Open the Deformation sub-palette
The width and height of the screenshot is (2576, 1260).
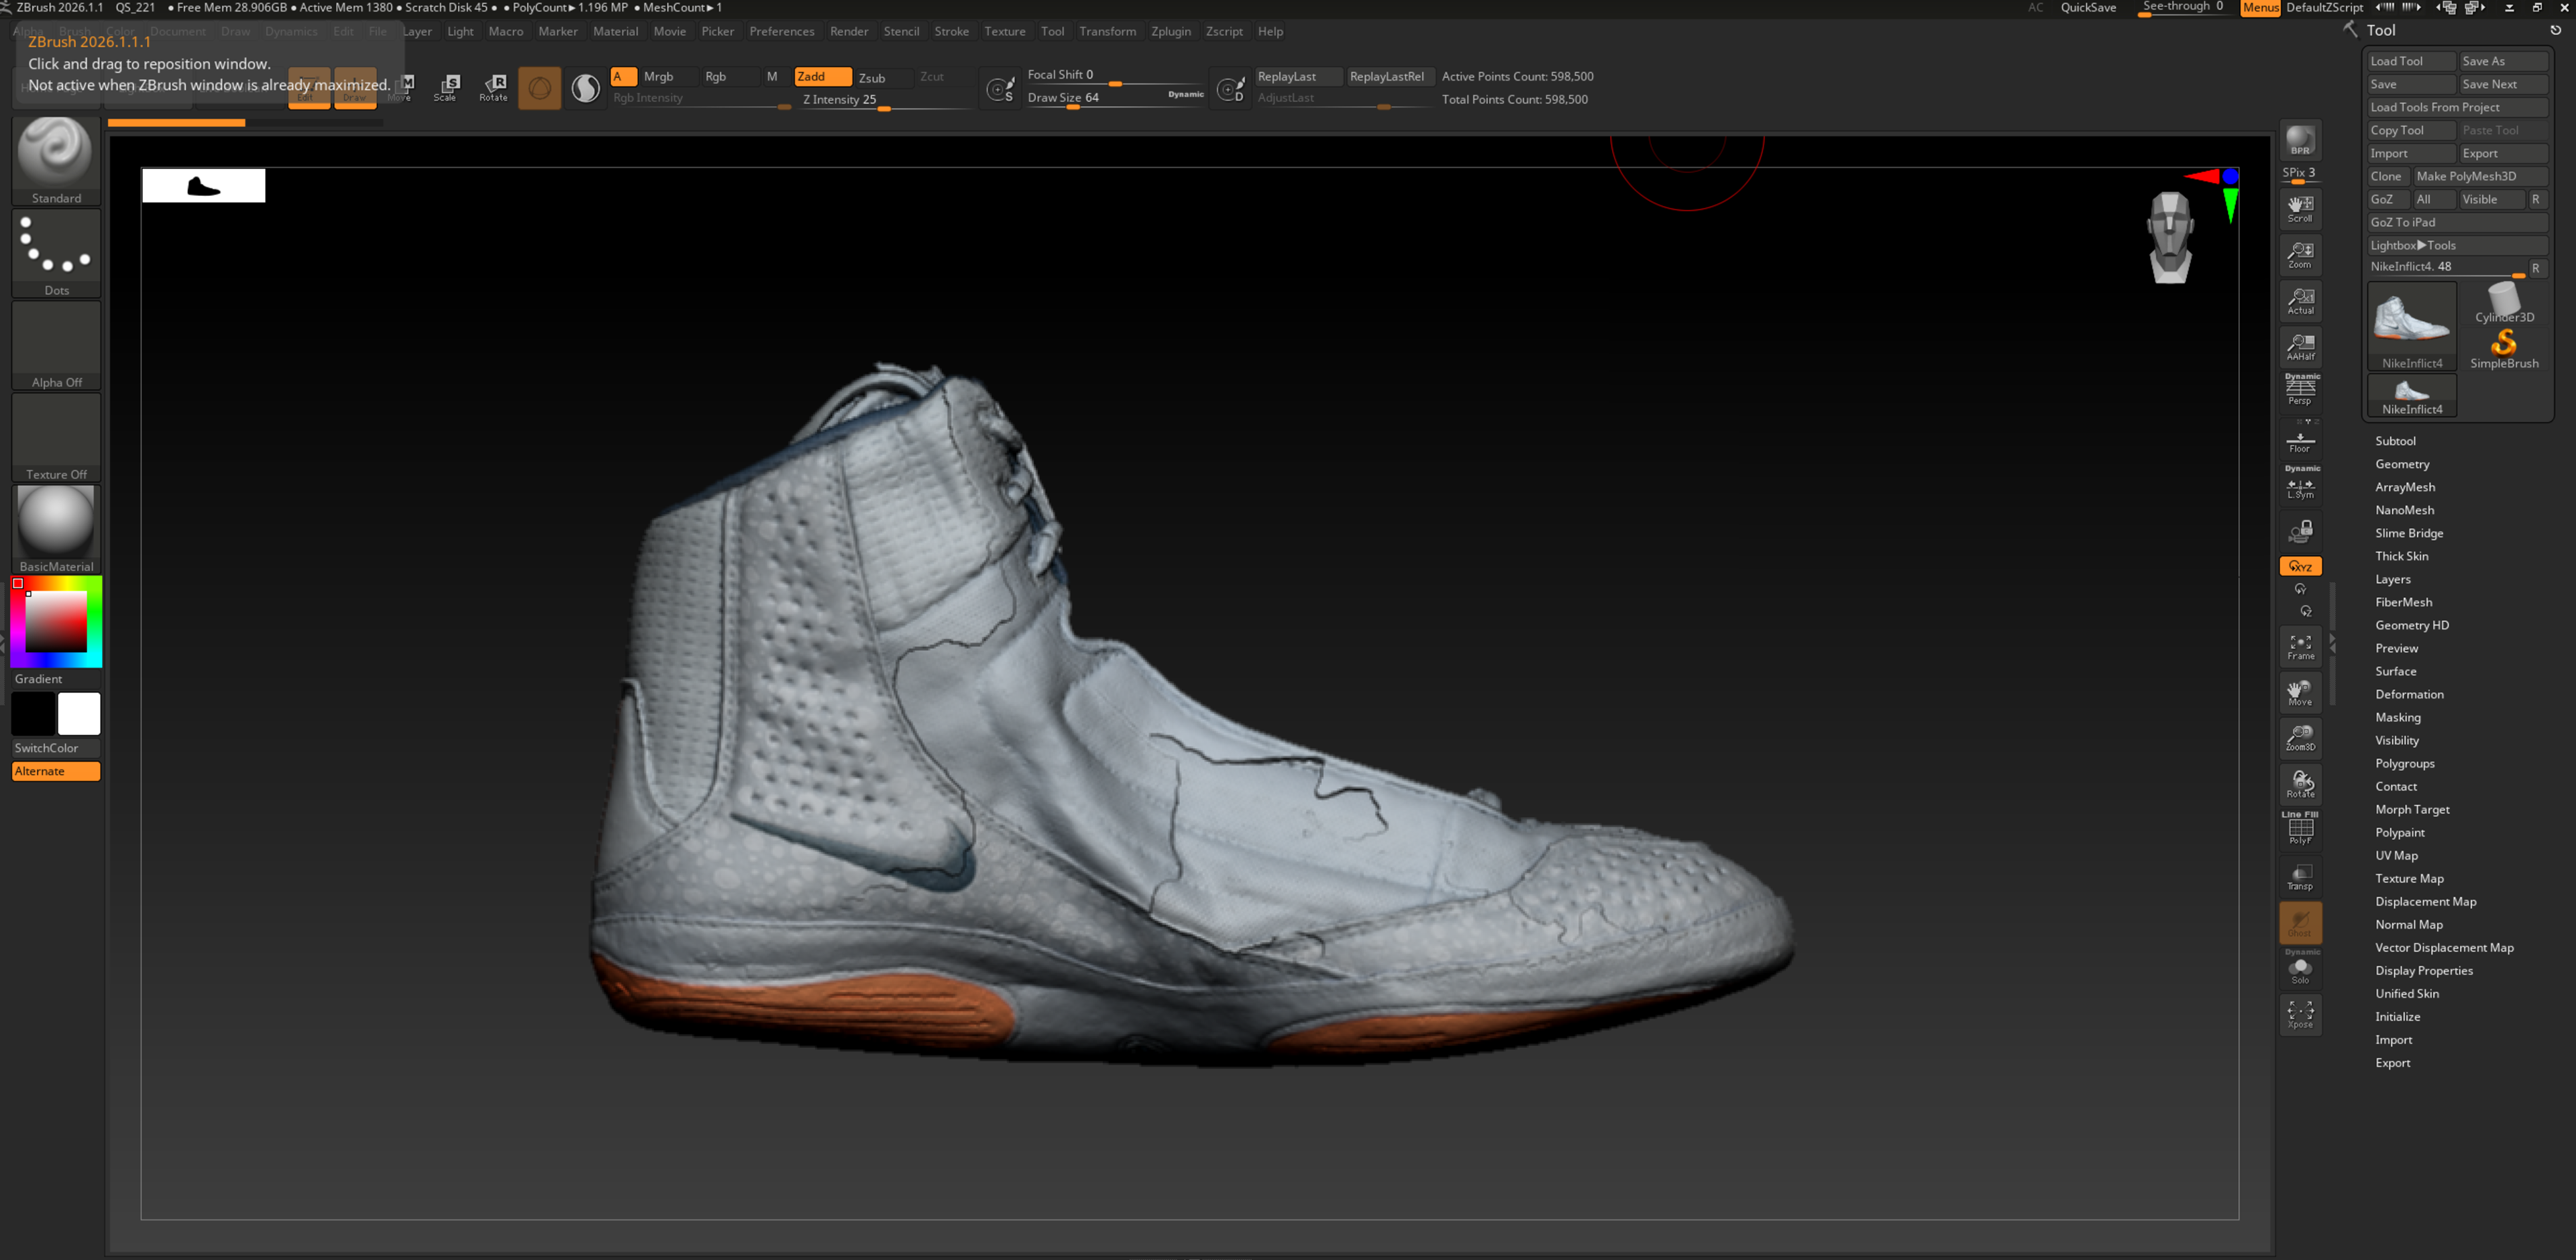click(x=2408, y=694)
